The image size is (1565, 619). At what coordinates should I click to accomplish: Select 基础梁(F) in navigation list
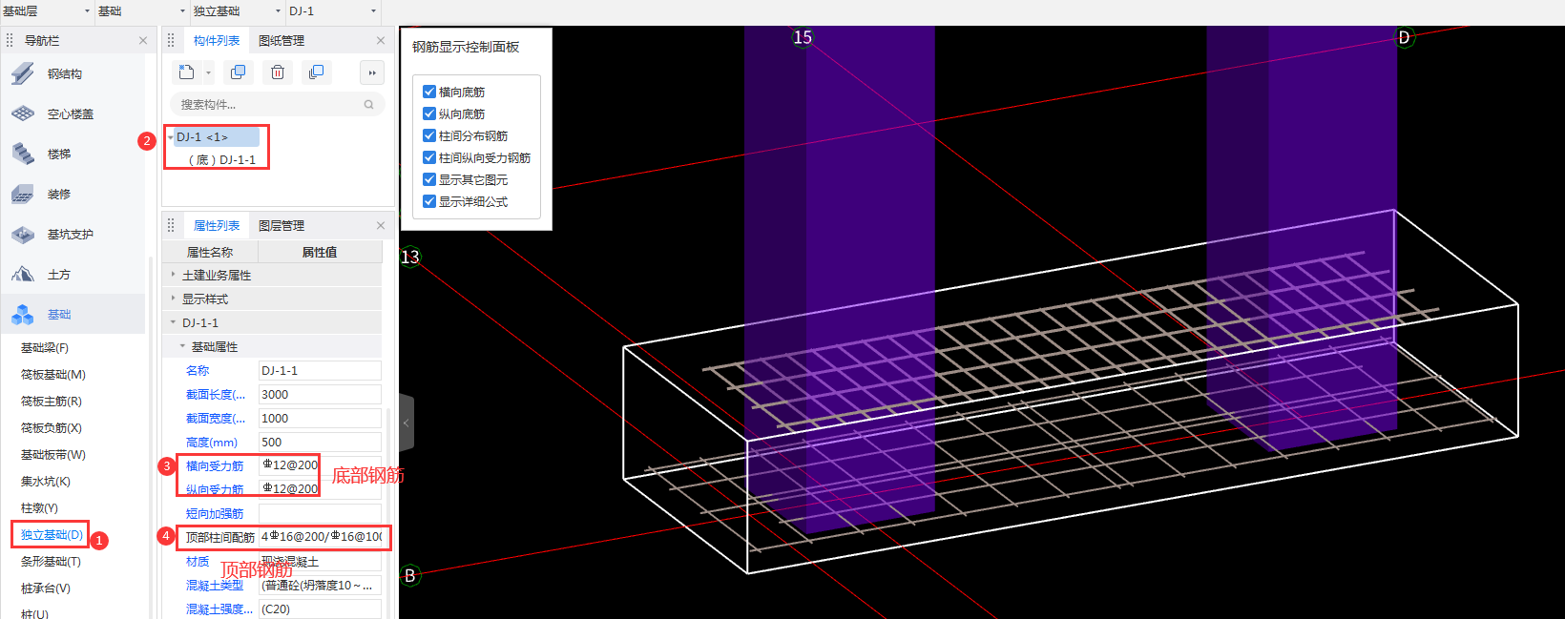(x=45, y=348)
